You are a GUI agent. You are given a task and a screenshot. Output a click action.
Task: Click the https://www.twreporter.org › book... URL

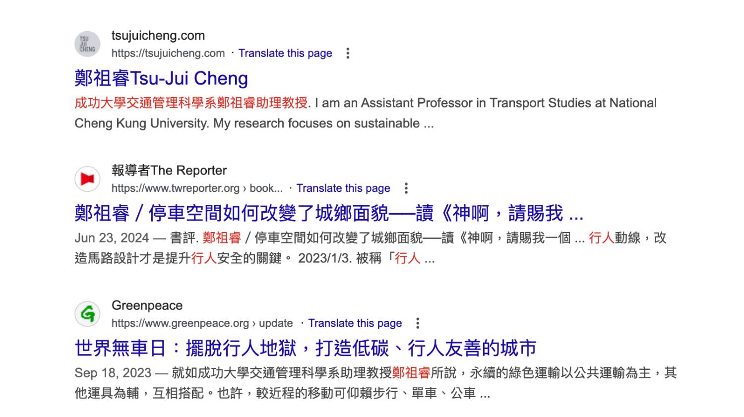point(197,188)
